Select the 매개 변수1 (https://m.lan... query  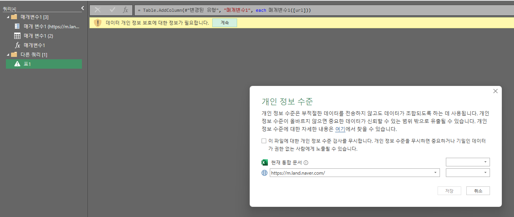click(x=44, y=26)
